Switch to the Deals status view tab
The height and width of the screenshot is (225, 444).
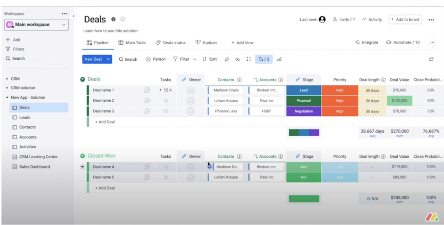(x=171, y=43)
